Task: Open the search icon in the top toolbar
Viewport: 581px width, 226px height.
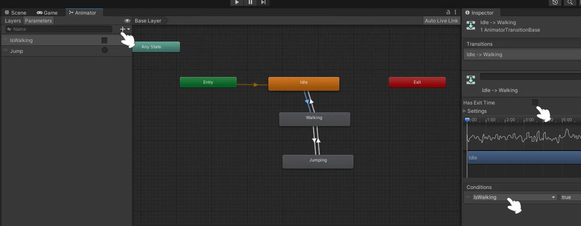Action: pos(570,2)
